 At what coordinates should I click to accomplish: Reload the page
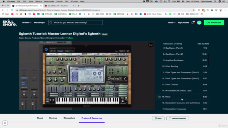tap(12, 10)
